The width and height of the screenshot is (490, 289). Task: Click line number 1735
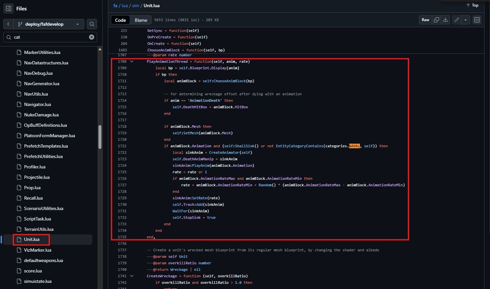click(x=122, y=237)
